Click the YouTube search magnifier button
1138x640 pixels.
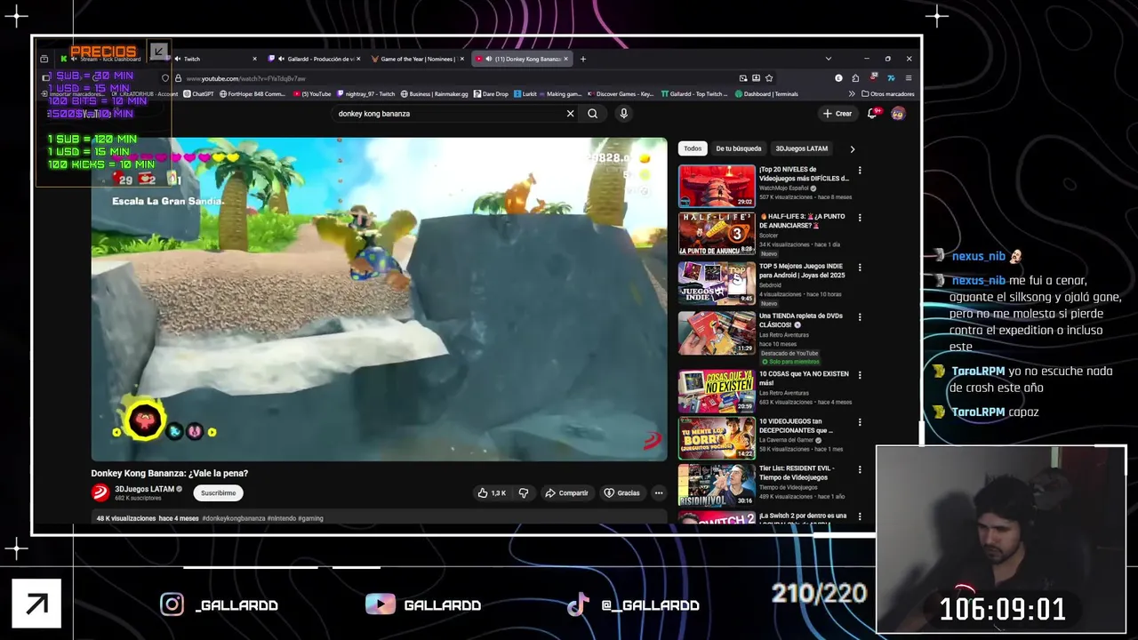coord(592,114)
